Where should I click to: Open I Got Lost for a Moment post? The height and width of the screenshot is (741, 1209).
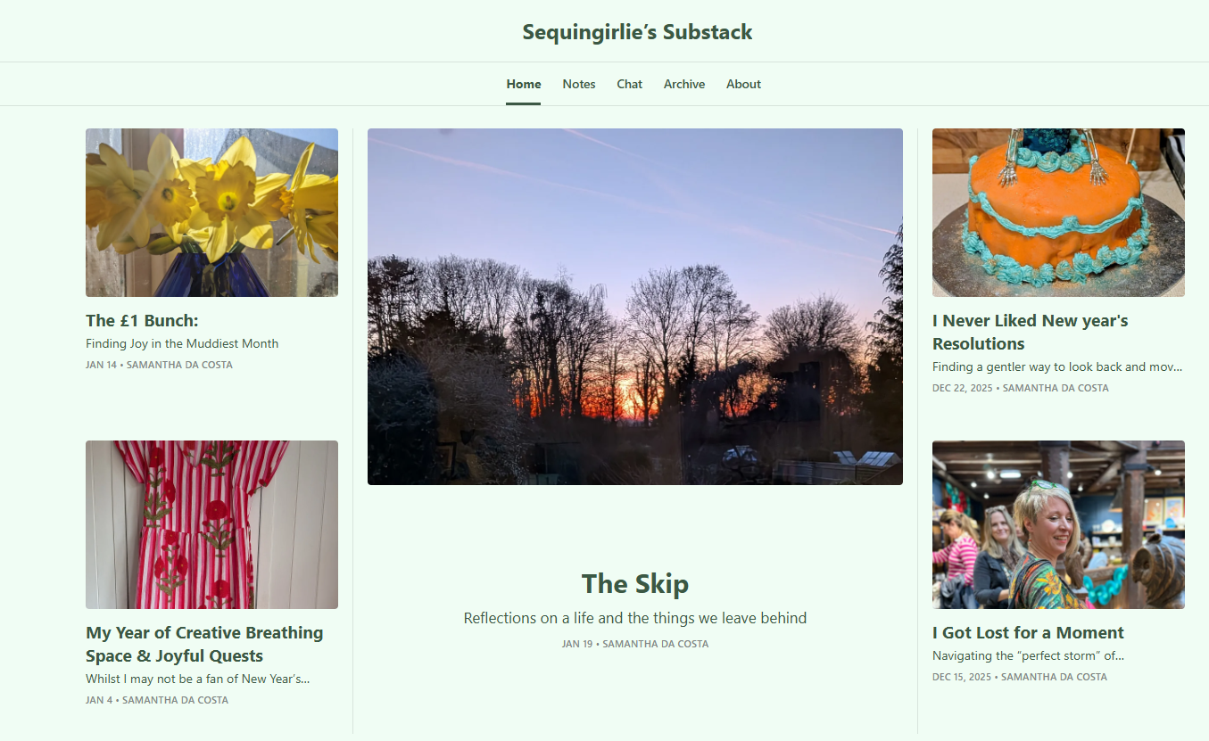(x=1028, y=632)
